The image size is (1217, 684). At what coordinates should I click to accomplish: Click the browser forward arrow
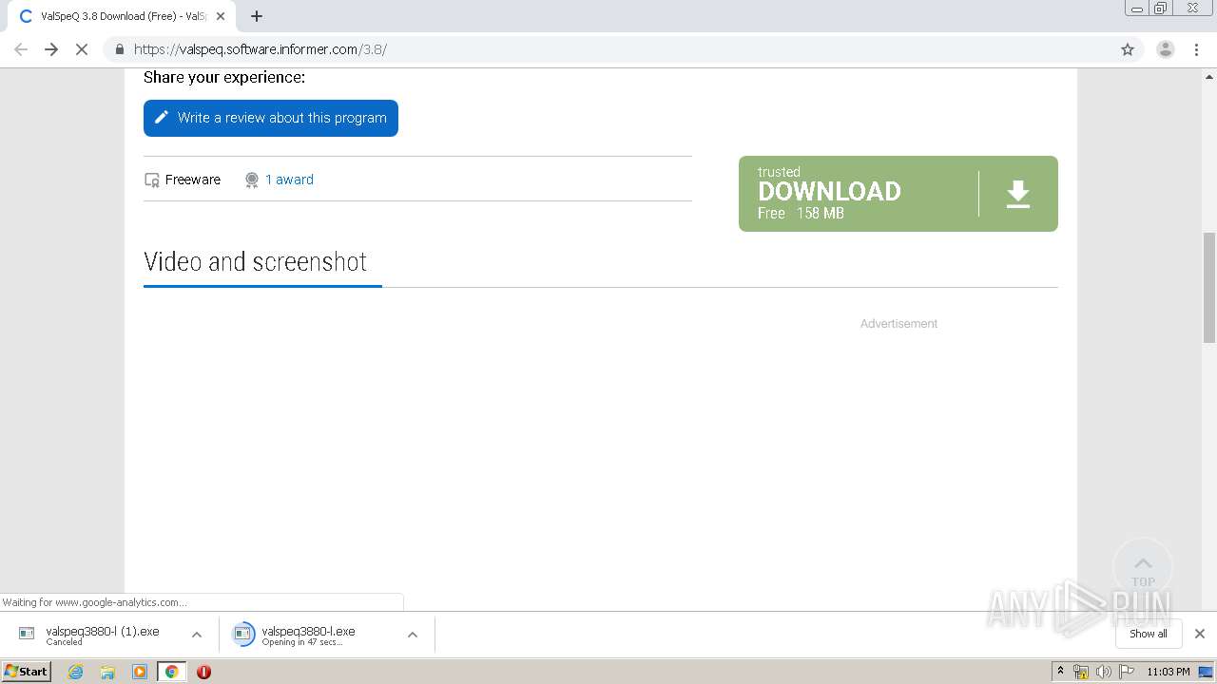point(51,49)
